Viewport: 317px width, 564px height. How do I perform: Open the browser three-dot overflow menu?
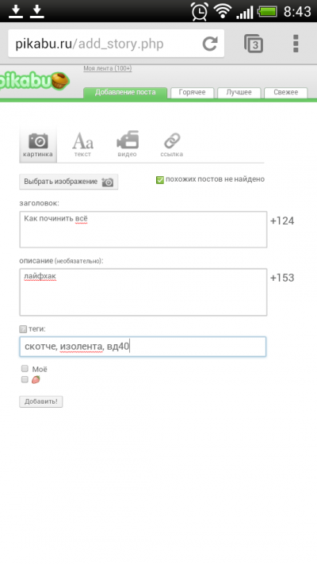pos(296,44)
